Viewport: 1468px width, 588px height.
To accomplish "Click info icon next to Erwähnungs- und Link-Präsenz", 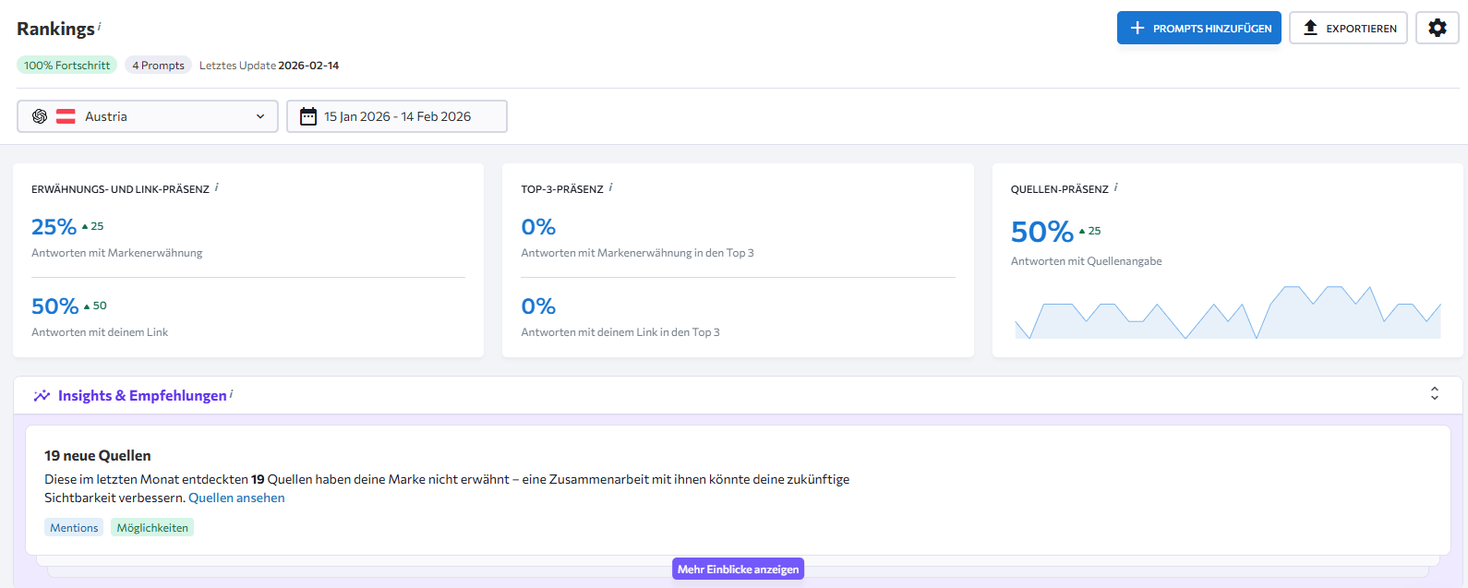I will tap(217, 187).
